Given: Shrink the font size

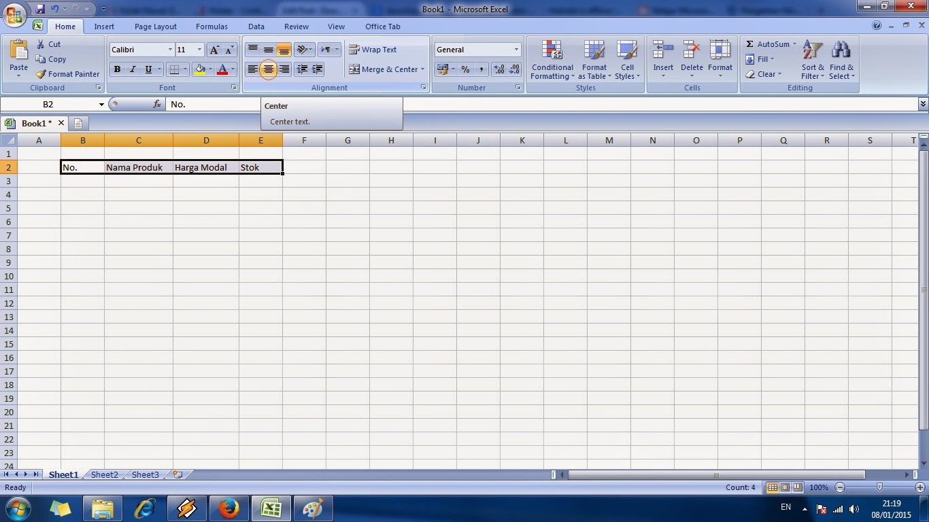Looking at the screenshot, I should coord(230,50).
